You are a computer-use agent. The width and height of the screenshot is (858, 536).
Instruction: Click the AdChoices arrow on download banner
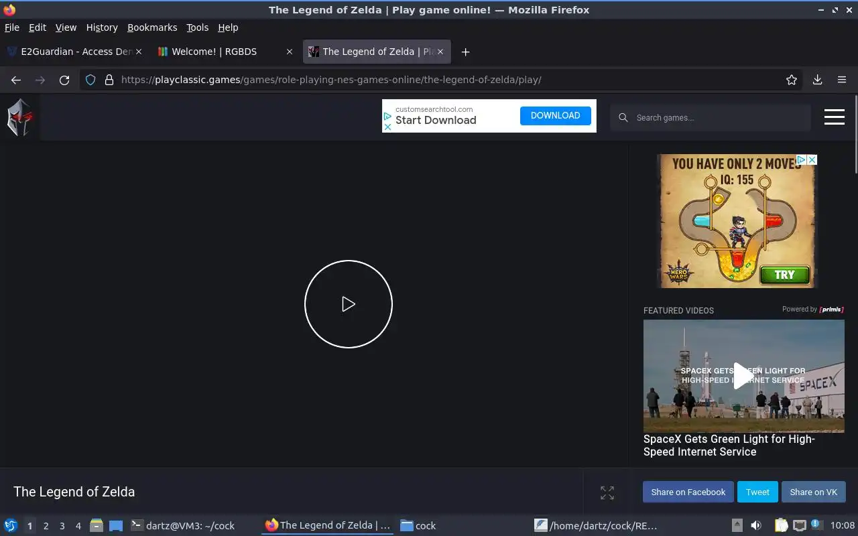point(387,116)
